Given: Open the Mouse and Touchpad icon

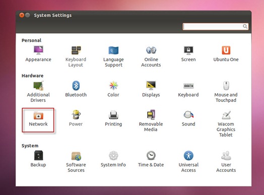Looking at the screenshot, I should coord(226,86).
